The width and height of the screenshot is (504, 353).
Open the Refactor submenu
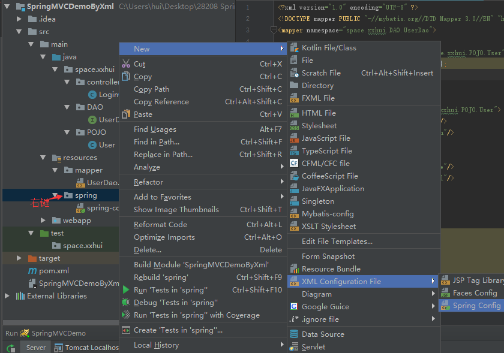pos(203,182)
